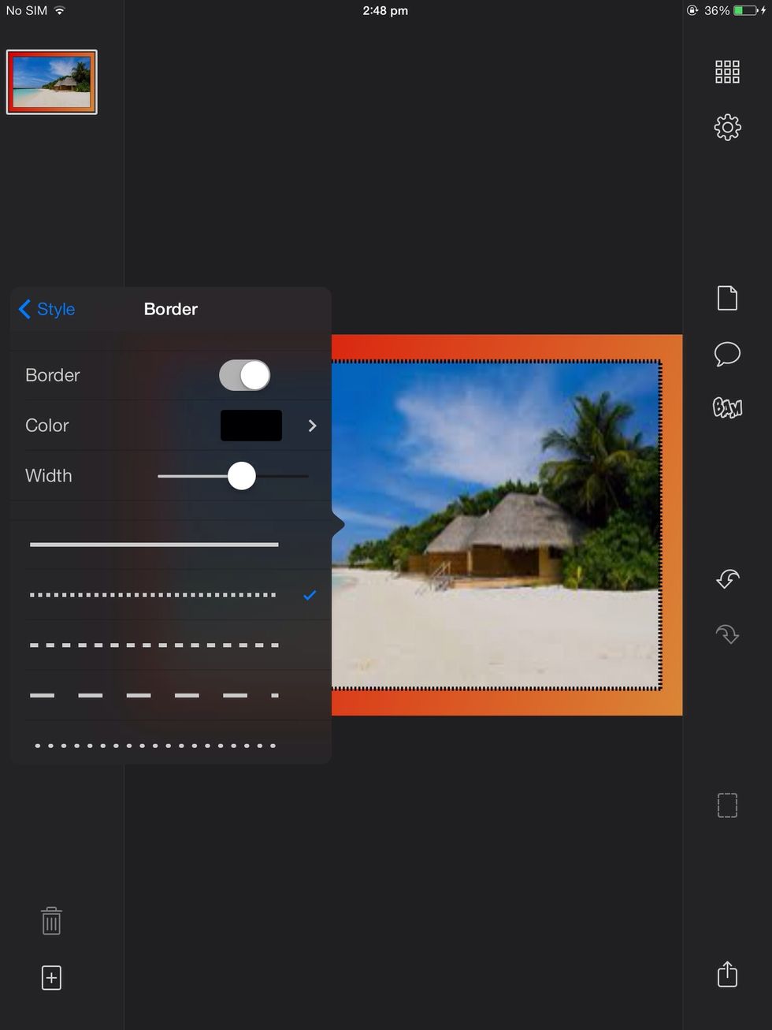Add a new item with the plus button
The image size is (772, 1030).
(50, 977)
